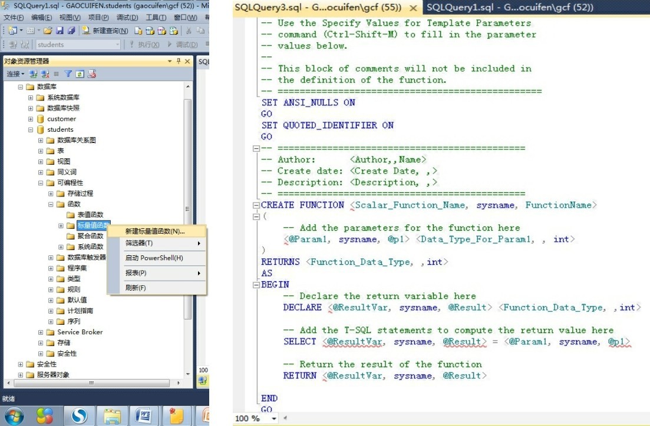Click the Save All icon in toolbar
This screenshot has height=426, width=650.
click(x=71, y=31)
